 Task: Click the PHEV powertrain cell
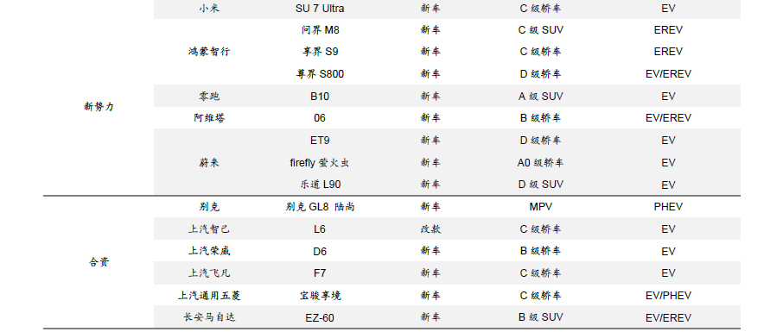(x=668, y=207)
